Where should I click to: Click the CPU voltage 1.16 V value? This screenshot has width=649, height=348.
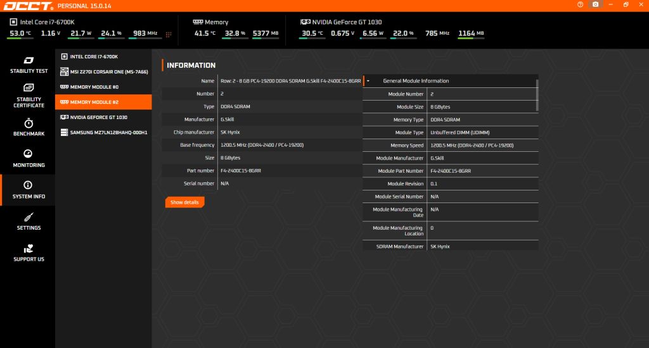pos(51,34)
